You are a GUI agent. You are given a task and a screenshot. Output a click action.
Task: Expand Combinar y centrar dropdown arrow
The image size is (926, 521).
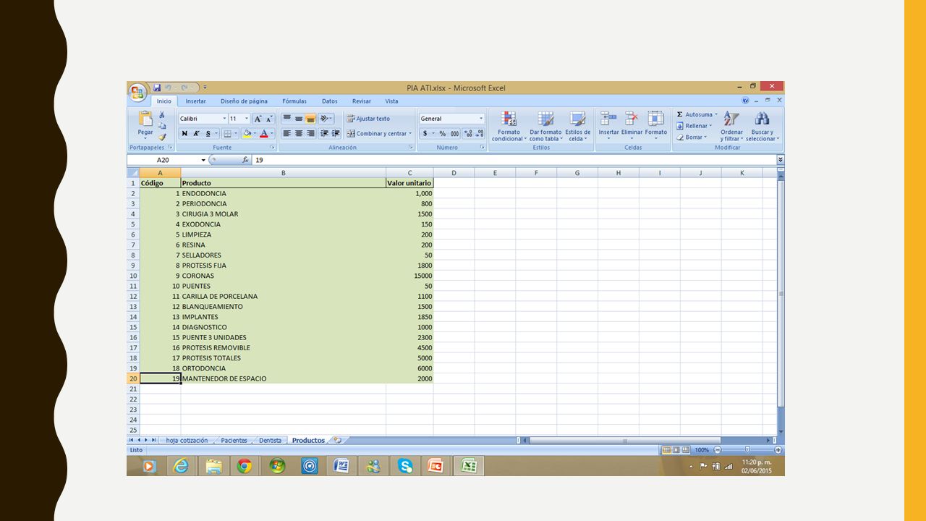(410, 134)
